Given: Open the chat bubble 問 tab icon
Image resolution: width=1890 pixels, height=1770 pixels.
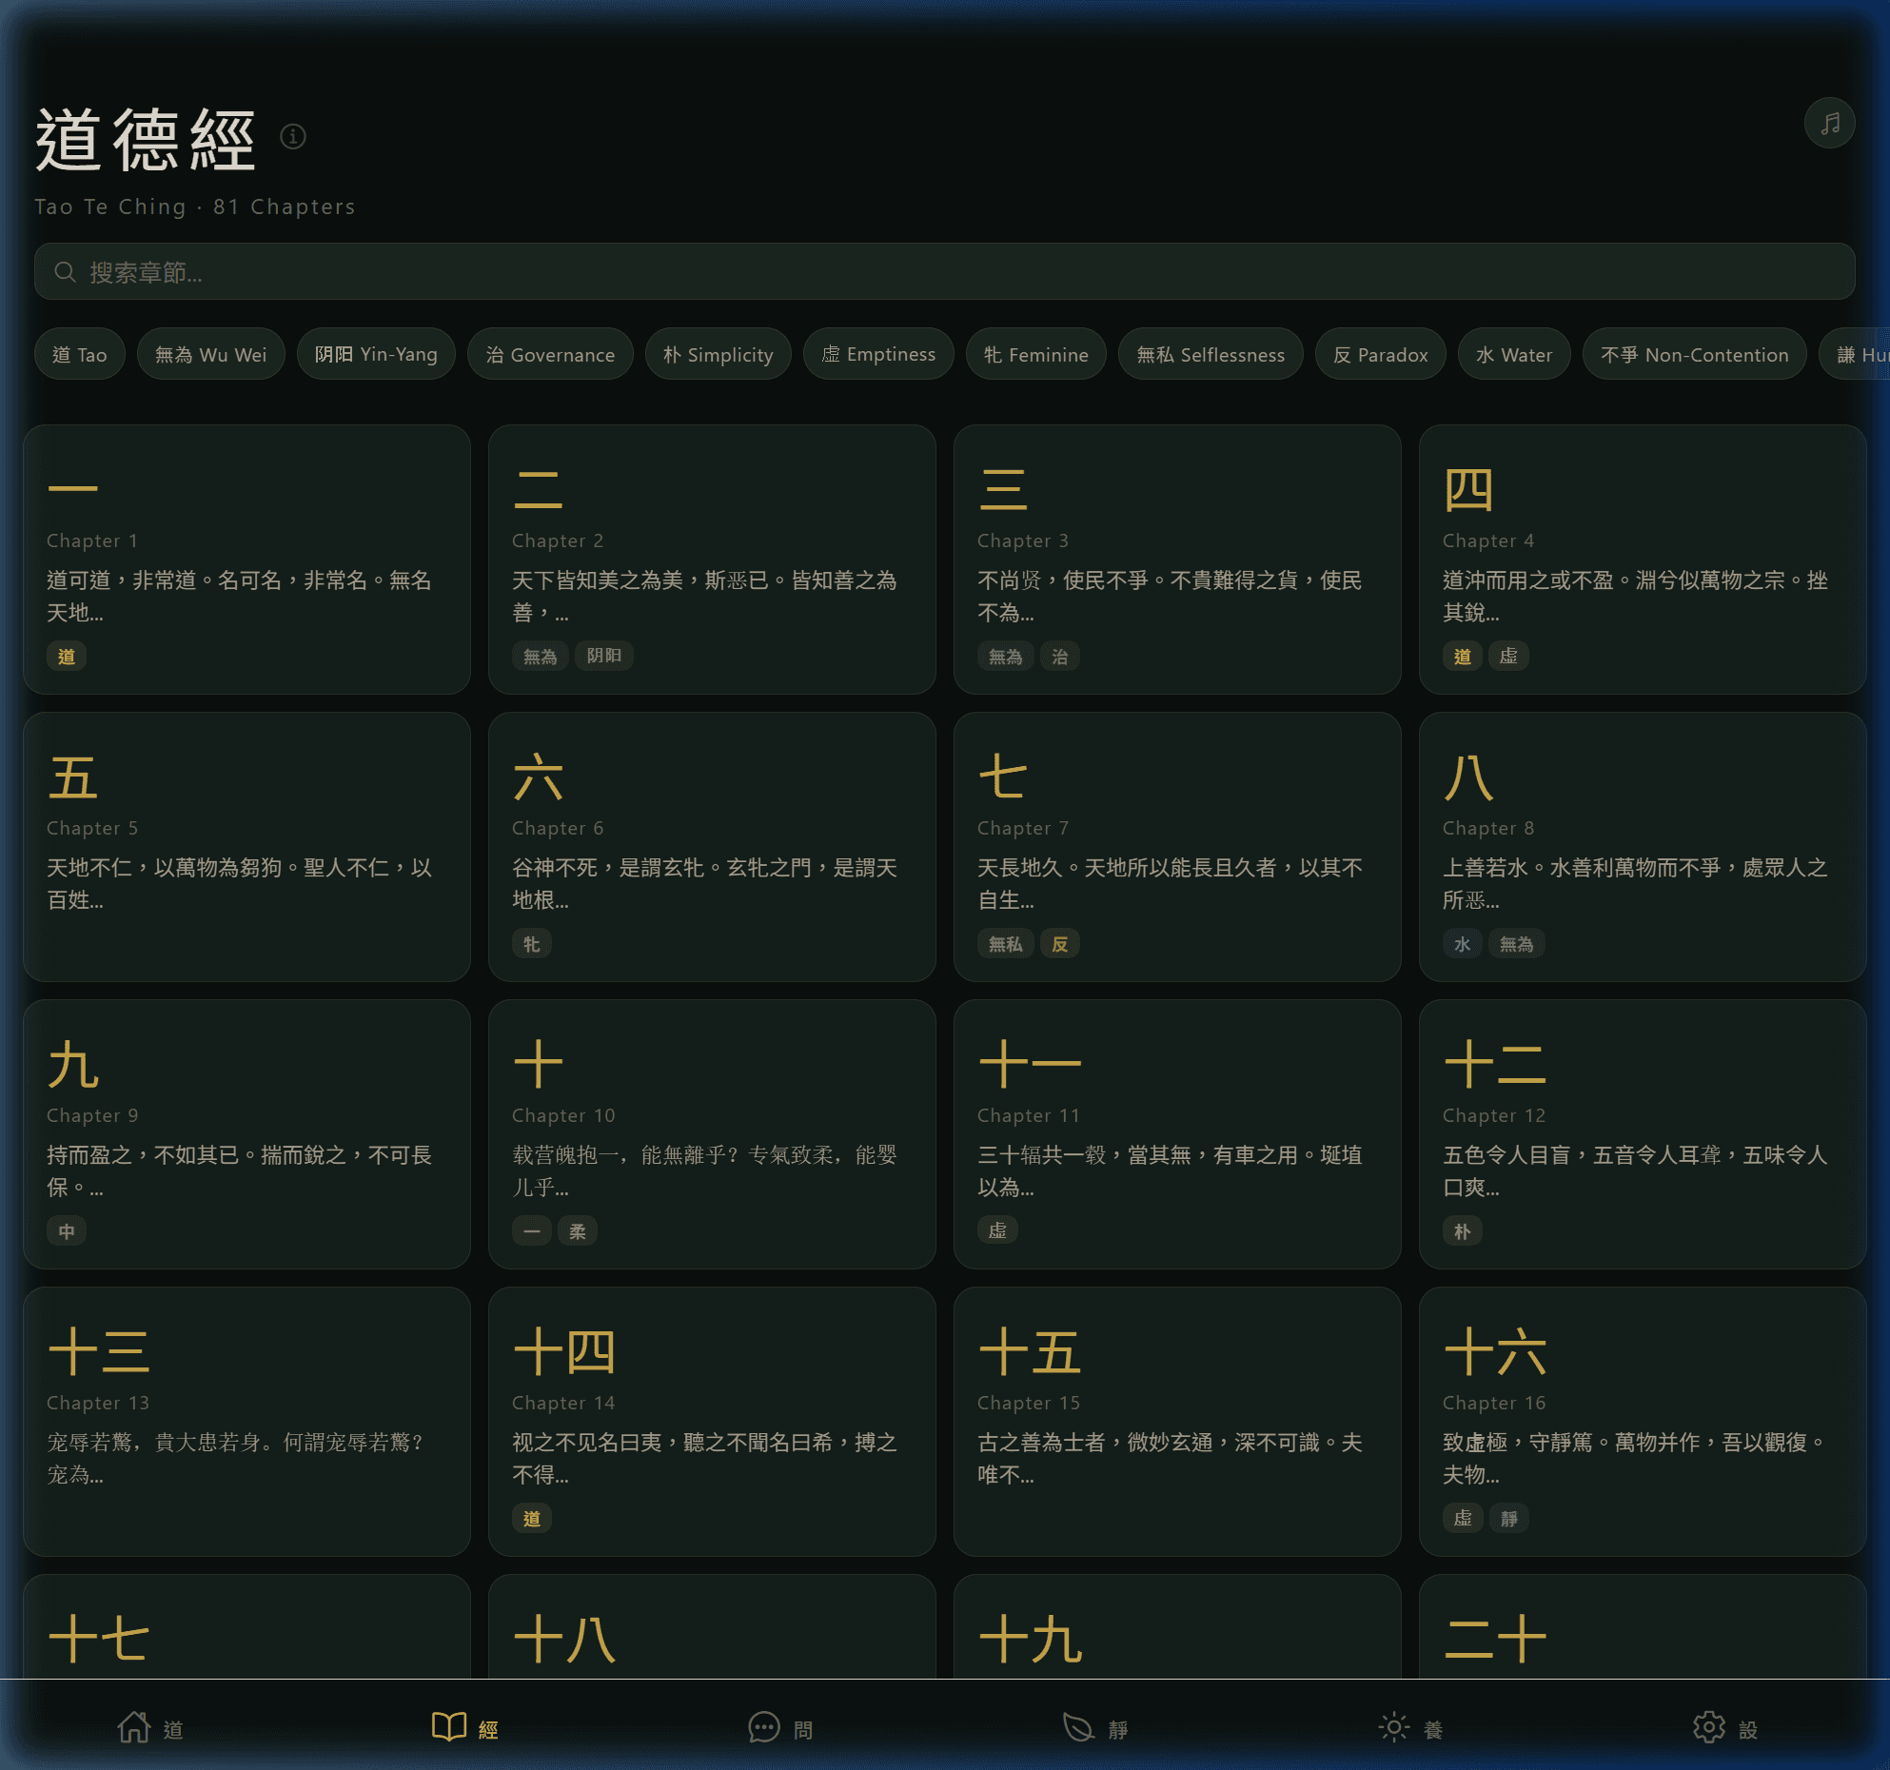Looking at the screenshot, I should (764, 1727).
